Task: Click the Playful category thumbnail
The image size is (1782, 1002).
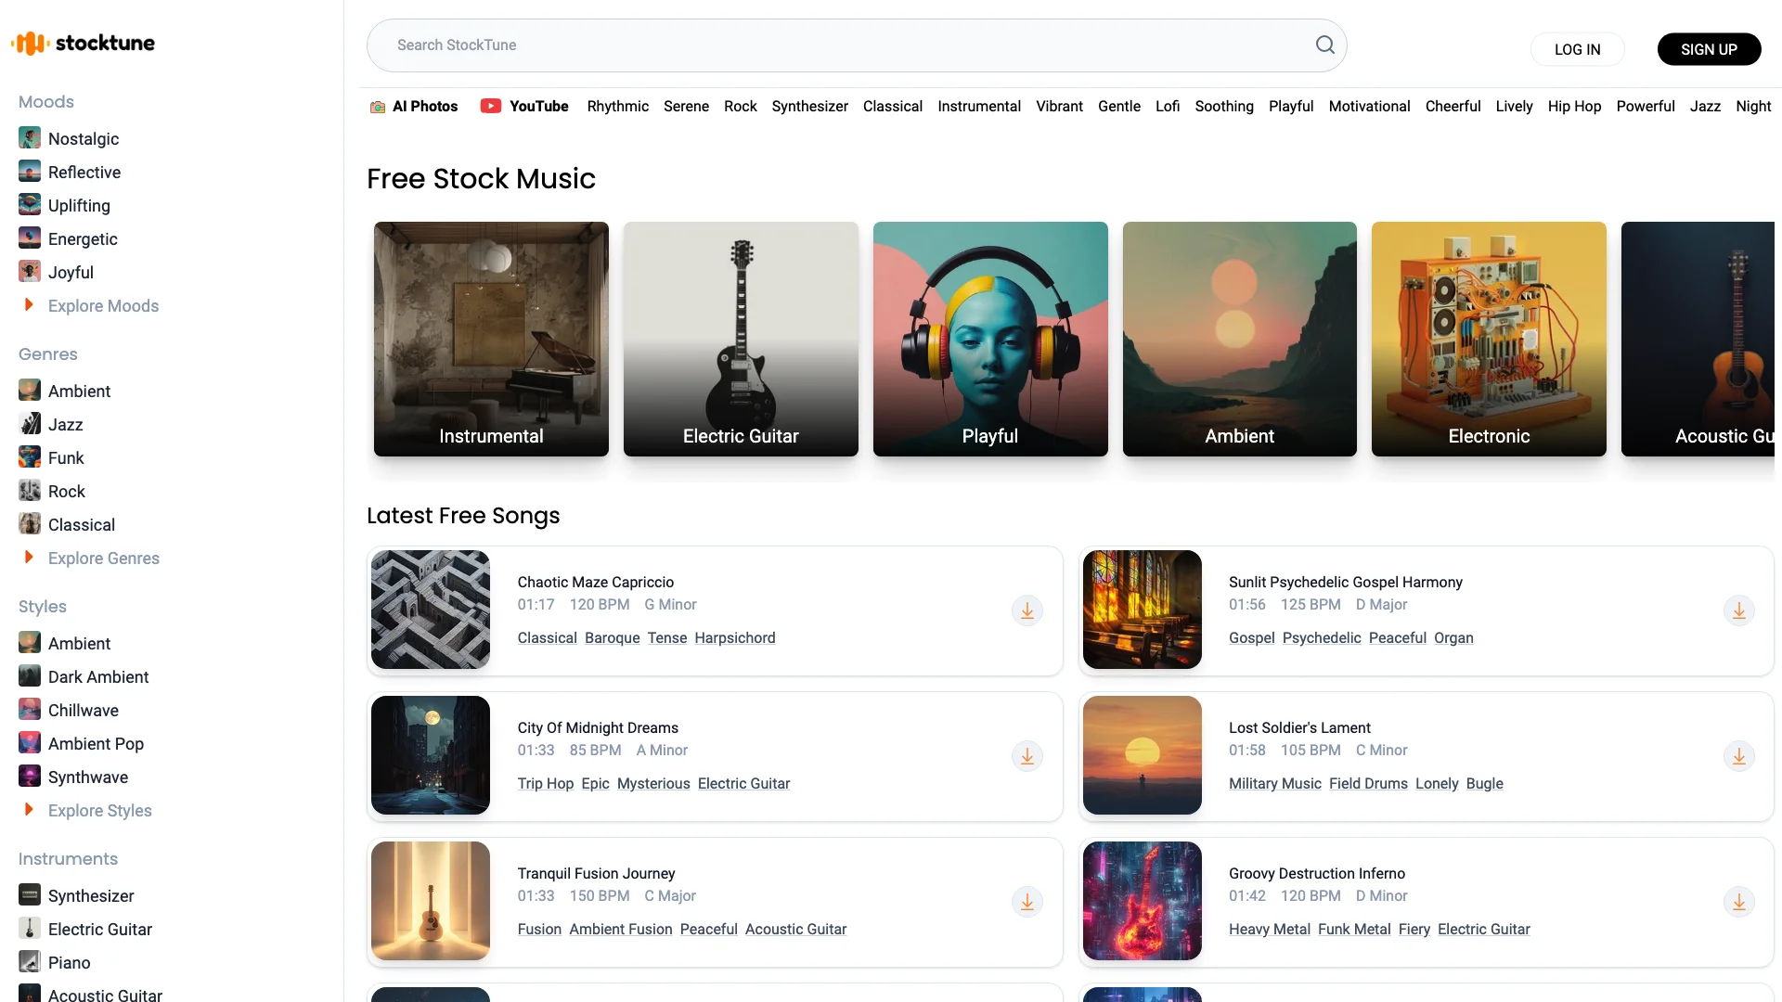Action: tap(988, 338)
